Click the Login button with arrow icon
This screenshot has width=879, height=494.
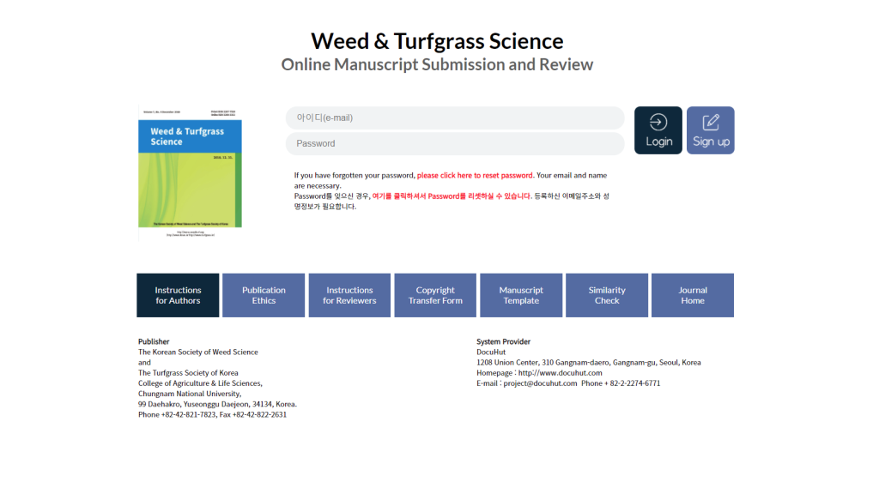coord(658,130)
